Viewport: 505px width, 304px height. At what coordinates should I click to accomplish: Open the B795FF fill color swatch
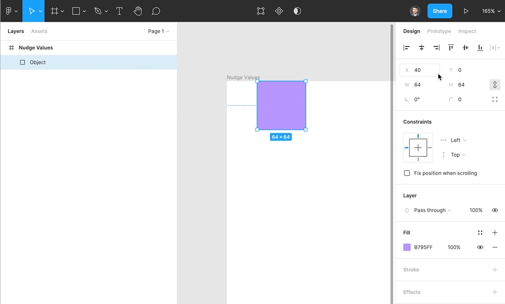(407, 247)
